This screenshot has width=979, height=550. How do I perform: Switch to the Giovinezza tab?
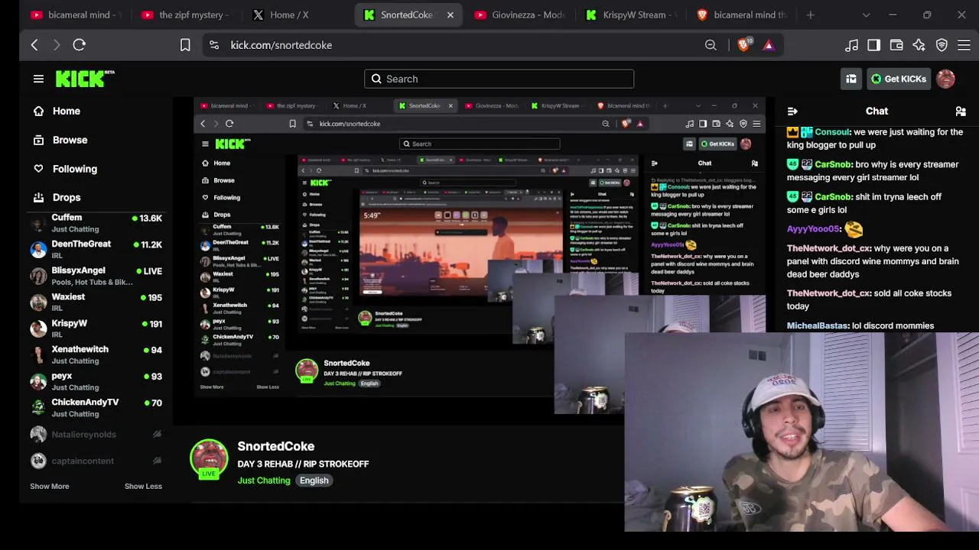coord(522,15)
